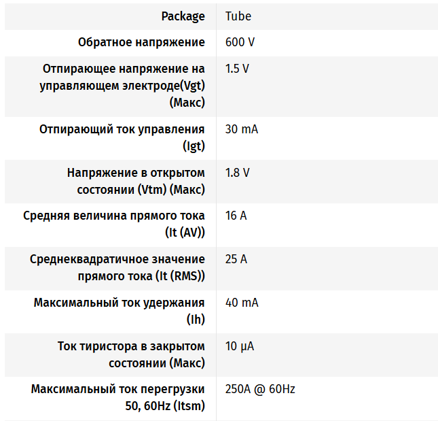The height and width of the screenshot is (421, 438).
Task: Click the Отпирающее напряжение (Vgt) label
Action: coord(122,86)
